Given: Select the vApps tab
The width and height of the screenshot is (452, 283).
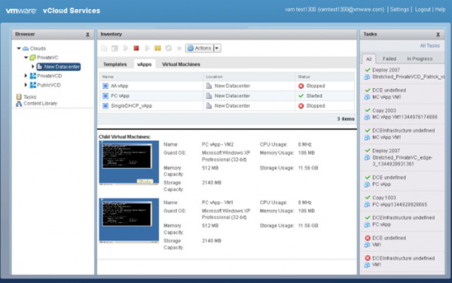Looking at the screenshot, I should (x=145, y=64).
